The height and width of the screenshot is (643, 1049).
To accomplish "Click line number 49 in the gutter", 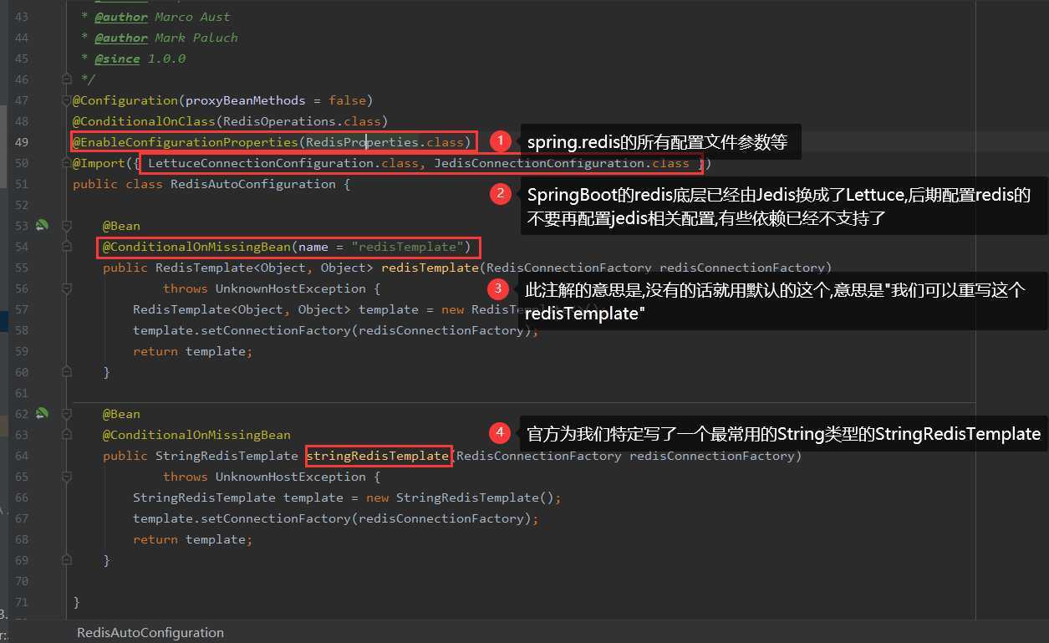I will [22, 142].
